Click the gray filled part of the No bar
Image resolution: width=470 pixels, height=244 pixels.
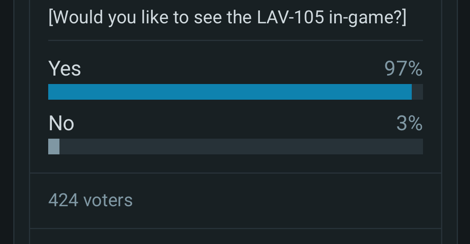point(54,146)
